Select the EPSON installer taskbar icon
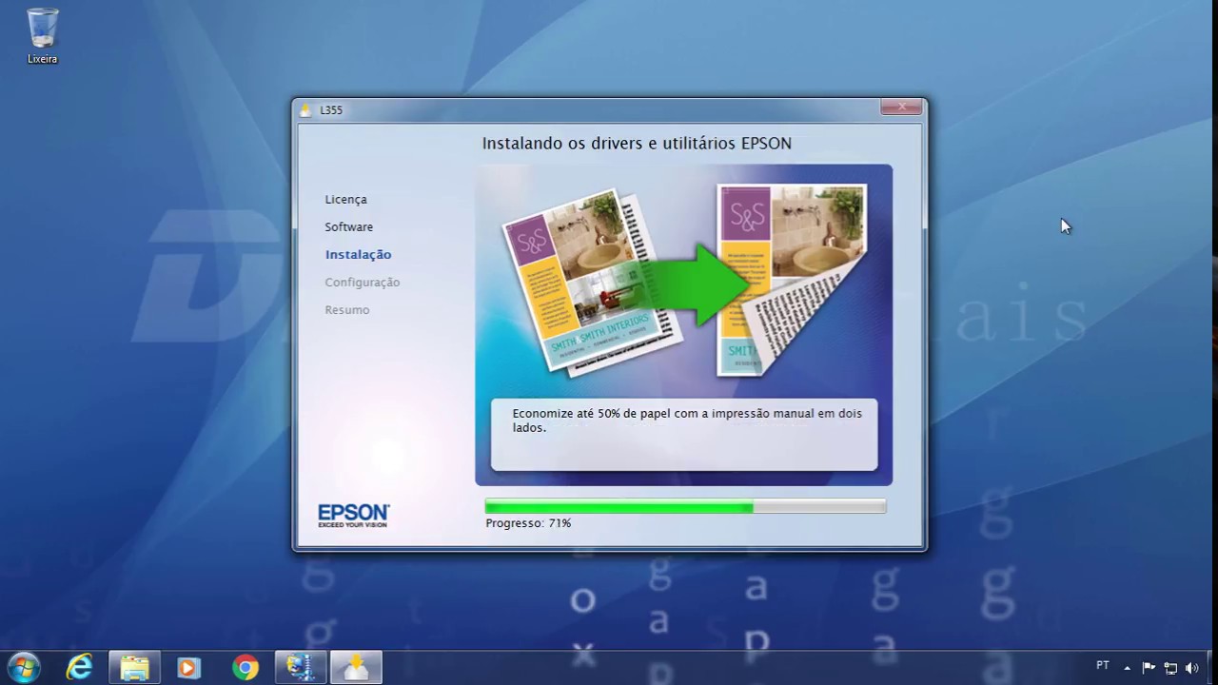The image size is (1218, 685). pyautogui.click(x=356, y=668)
